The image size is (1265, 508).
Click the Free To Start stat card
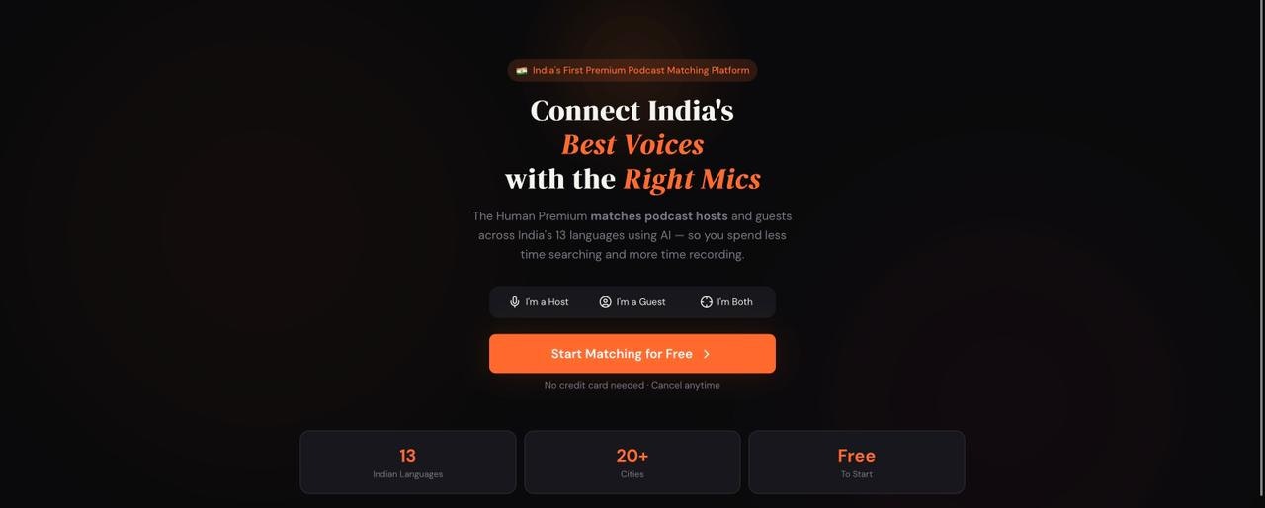pyautogui.click(x=857, y=462)
